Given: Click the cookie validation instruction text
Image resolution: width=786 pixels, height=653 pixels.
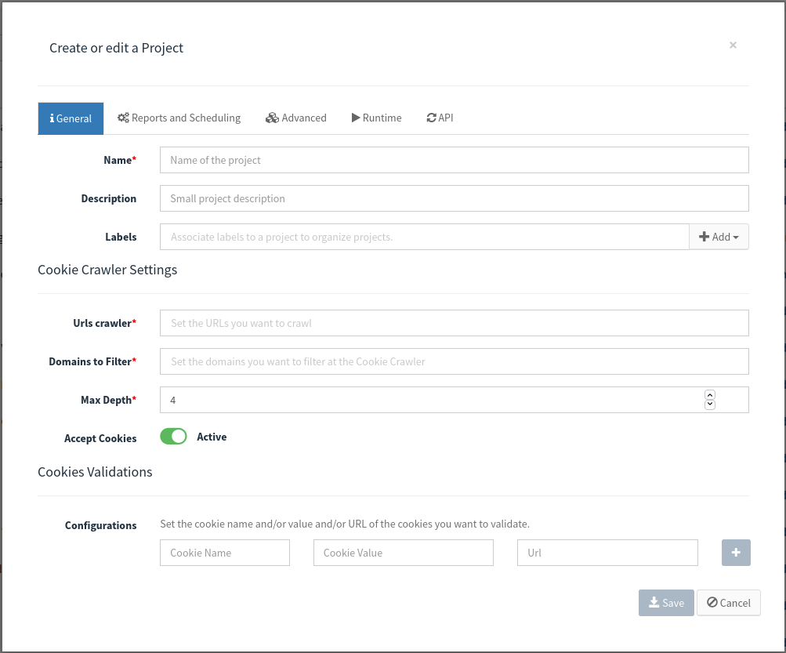Looking at the screenshot, I should click(344, 524).
